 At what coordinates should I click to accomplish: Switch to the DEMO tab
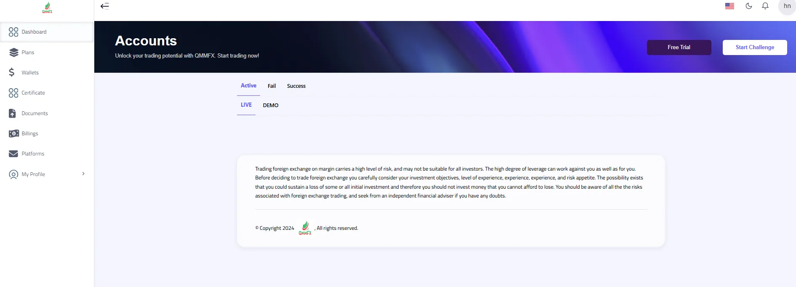coord(271,105)
